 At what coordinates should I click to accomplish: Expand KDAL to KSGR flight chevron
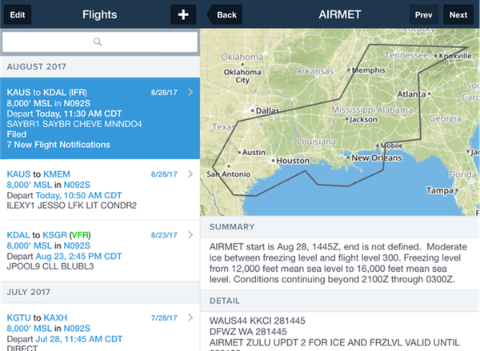click(x=190, y=235)
